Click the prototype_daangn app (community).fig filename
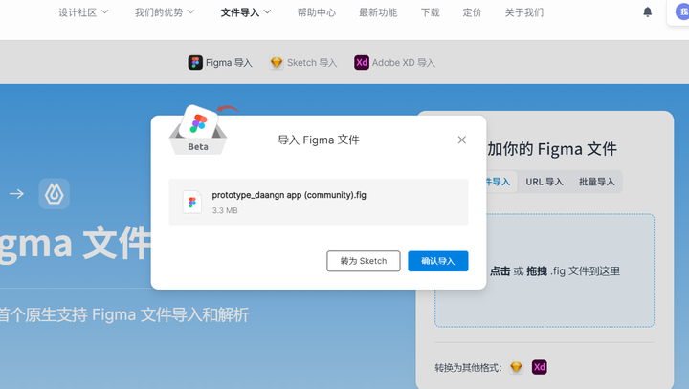Screen dimensions: 689x389 [x=289, y=195]
